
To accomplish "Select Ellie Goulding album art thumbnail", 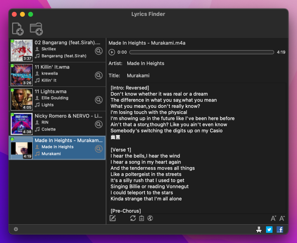I will point(21,99).
